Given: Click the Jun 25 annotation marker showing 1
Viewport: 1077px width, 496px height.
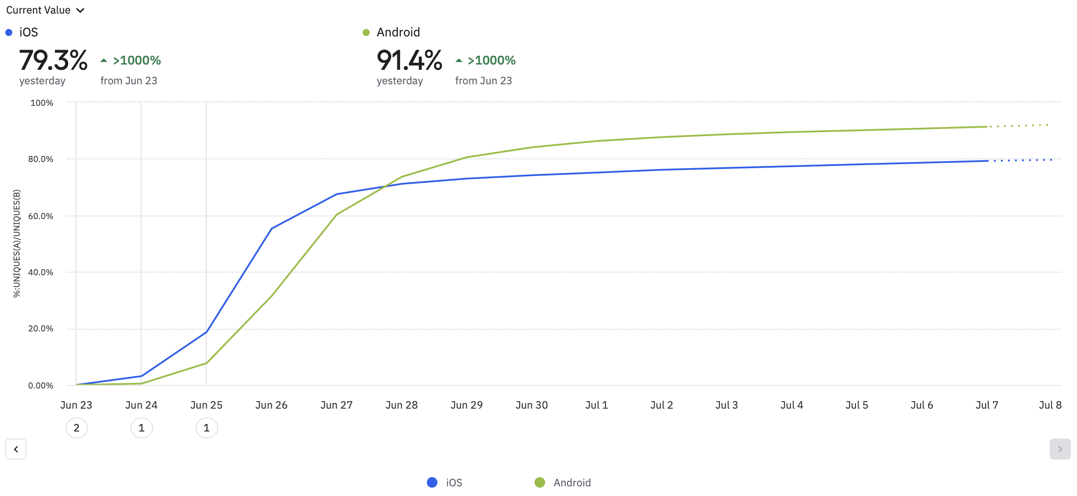Looking at the screenshot, I should click(207, 428).
